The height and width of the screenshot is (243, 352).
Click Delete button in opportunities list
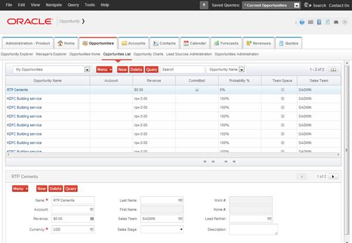136,70
